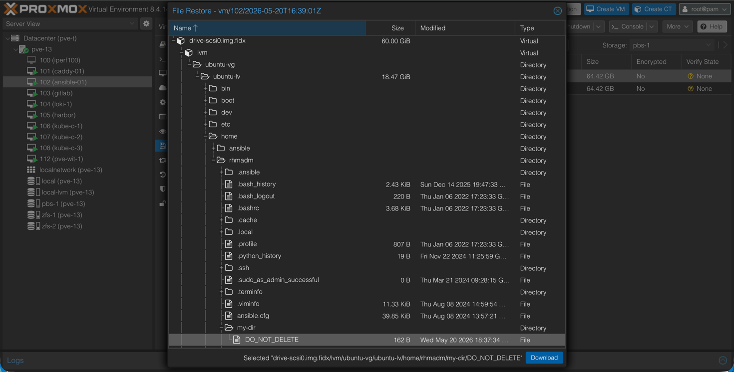The width and height of the screenshot is (734, 372).
Task: Click the pbs-1 (pve-13) storage icon
Action: pyautogui.click(x=33, y=204)
